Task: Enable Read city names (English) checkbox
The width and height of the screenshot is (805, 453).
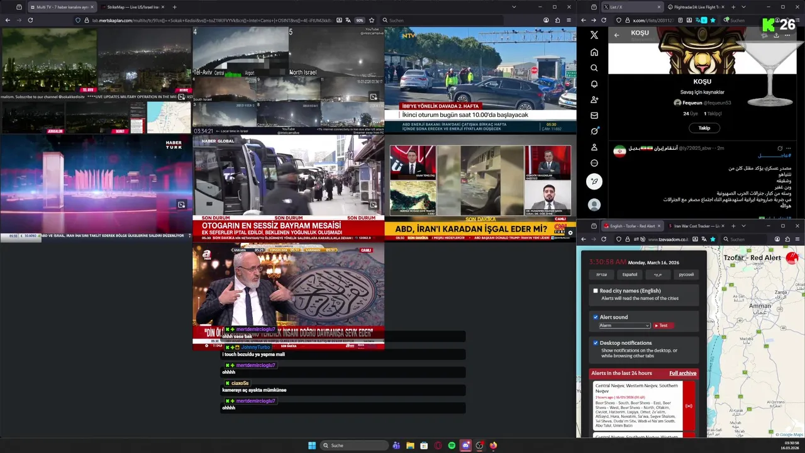Action: click(596, 291)
